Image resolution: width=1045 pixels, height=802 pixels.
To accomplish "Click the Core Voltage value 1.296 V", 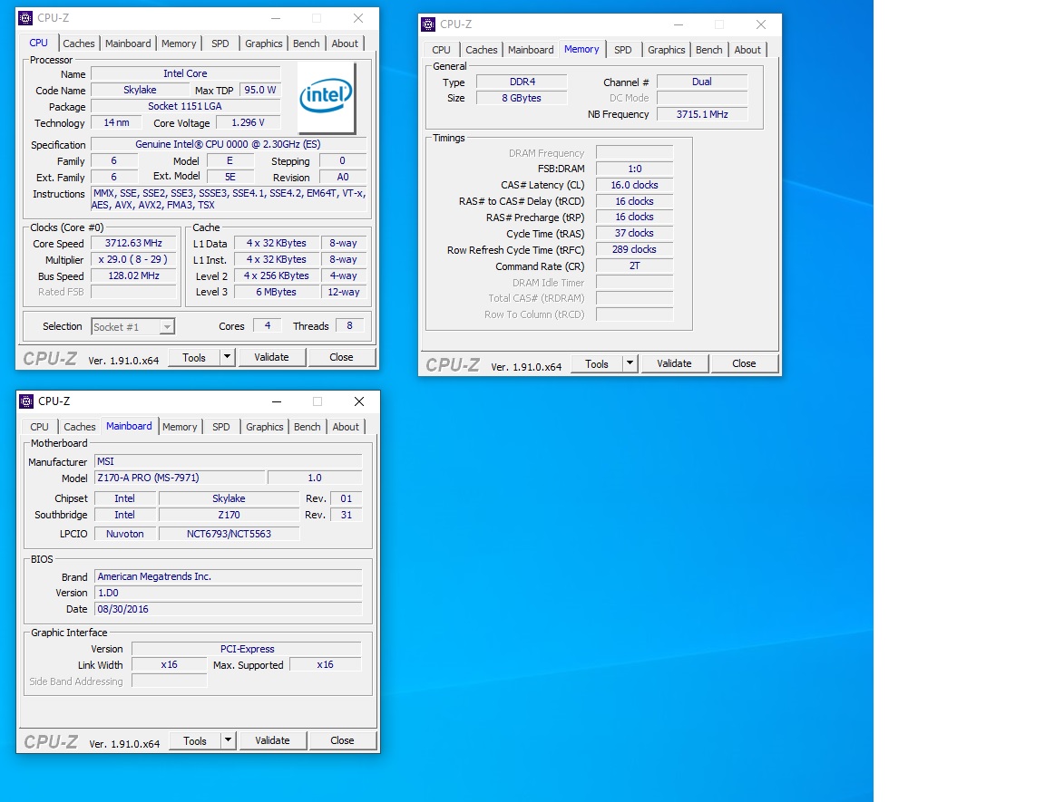I will (x=248, y=122).
